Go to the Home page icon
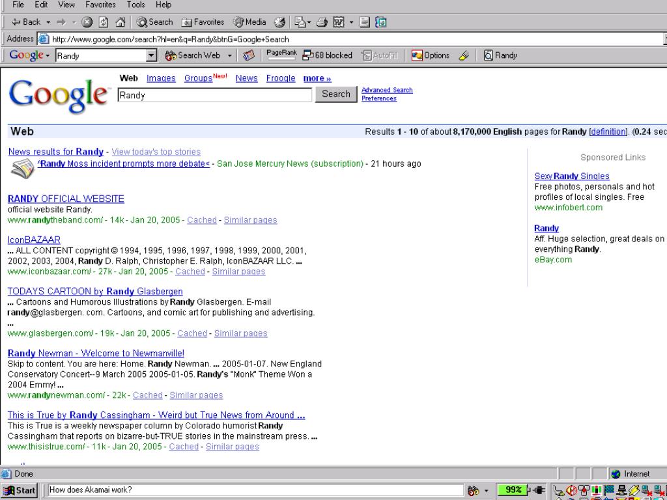 [x=121, y=22]
